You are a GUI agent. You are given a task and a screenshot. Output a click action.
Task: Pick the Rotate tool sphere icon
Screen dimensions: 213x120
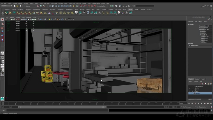tap(2, 36)
